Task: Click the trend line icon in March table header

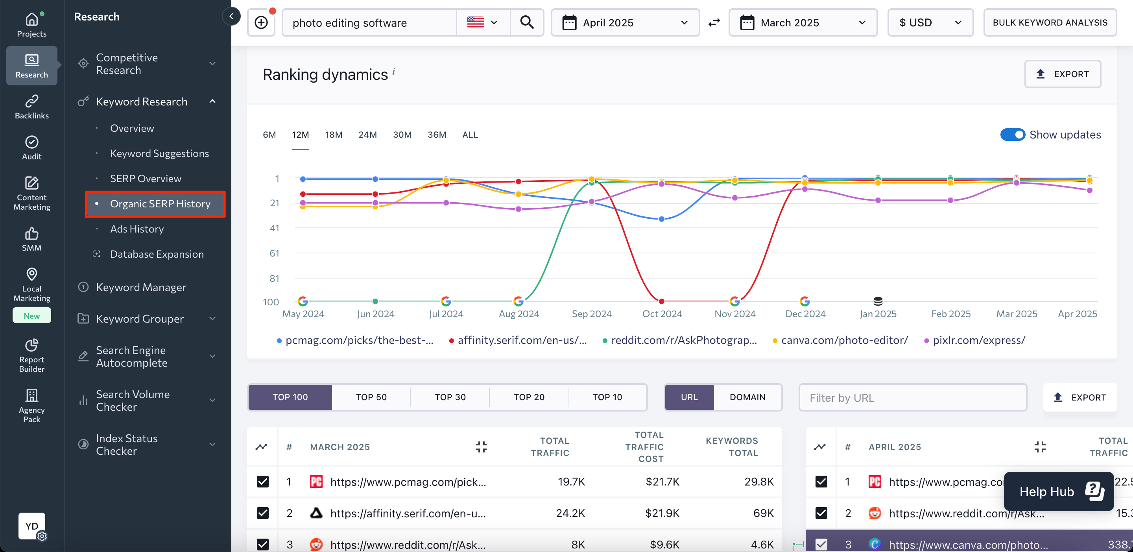Action: 261,447
